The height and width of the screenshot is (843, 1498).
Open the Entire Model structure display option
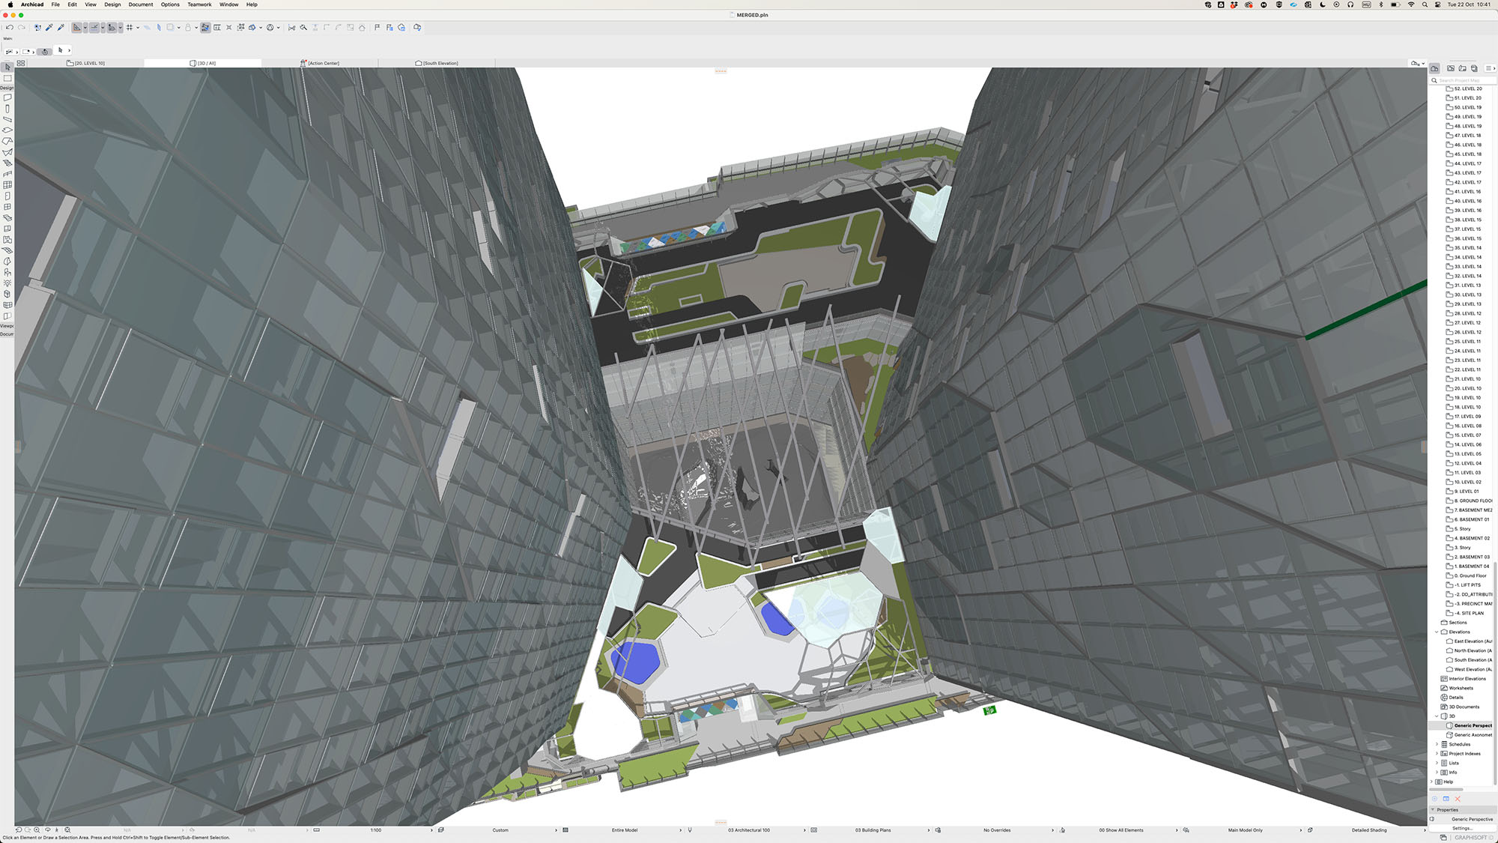[x=625, y=830]
